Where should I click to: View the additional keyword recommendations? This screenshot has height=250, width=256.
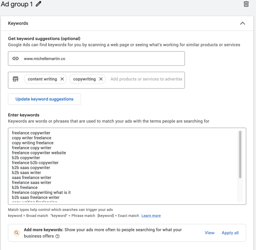(210, 233)
